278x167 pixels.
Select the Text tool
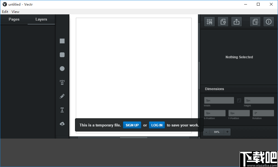tap(62, 110)
